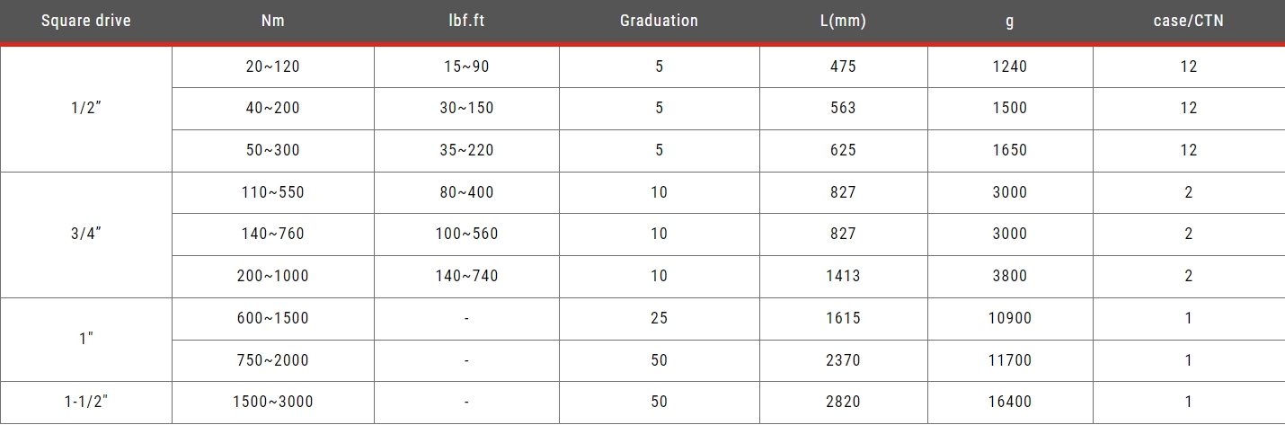Click the L(mm) column header
This screenshot has width=1285, height=425.
click(x=844, y=21)
